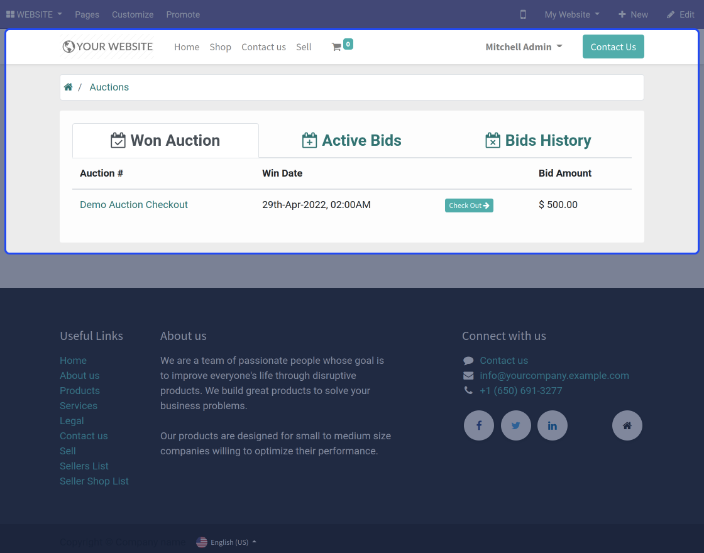Click the US flag language icon

point(202,542)
